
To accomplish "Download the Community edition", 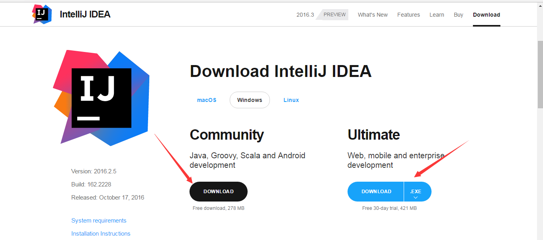I will [x=219, y=192].
